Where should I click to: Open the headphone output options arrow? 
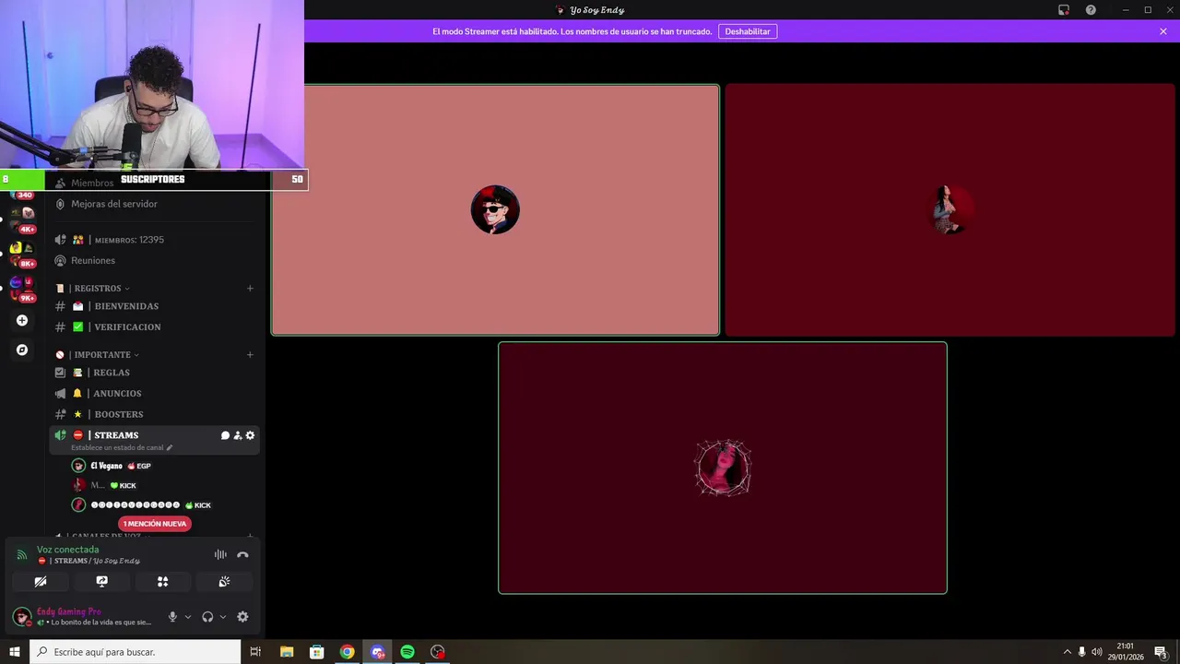tap(223, 617)
